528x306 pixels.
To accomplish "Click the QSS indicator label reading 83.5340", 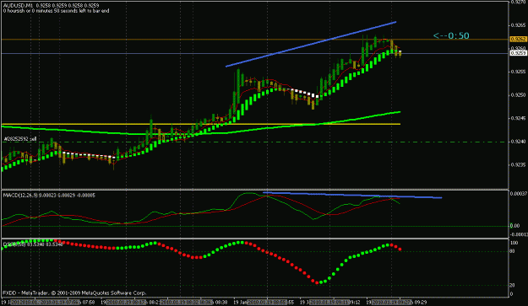I will point(33,244).
